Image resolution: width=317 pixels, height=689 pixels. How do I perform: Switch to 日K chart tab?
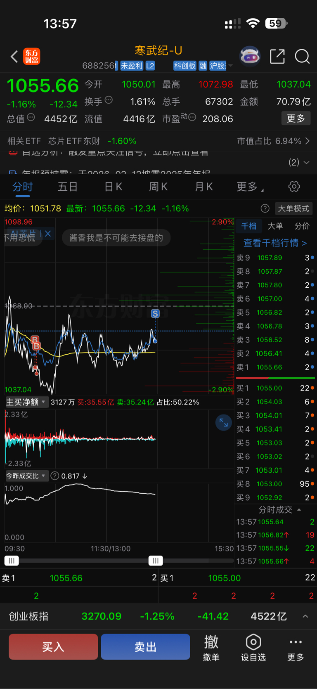click(113, 187)
